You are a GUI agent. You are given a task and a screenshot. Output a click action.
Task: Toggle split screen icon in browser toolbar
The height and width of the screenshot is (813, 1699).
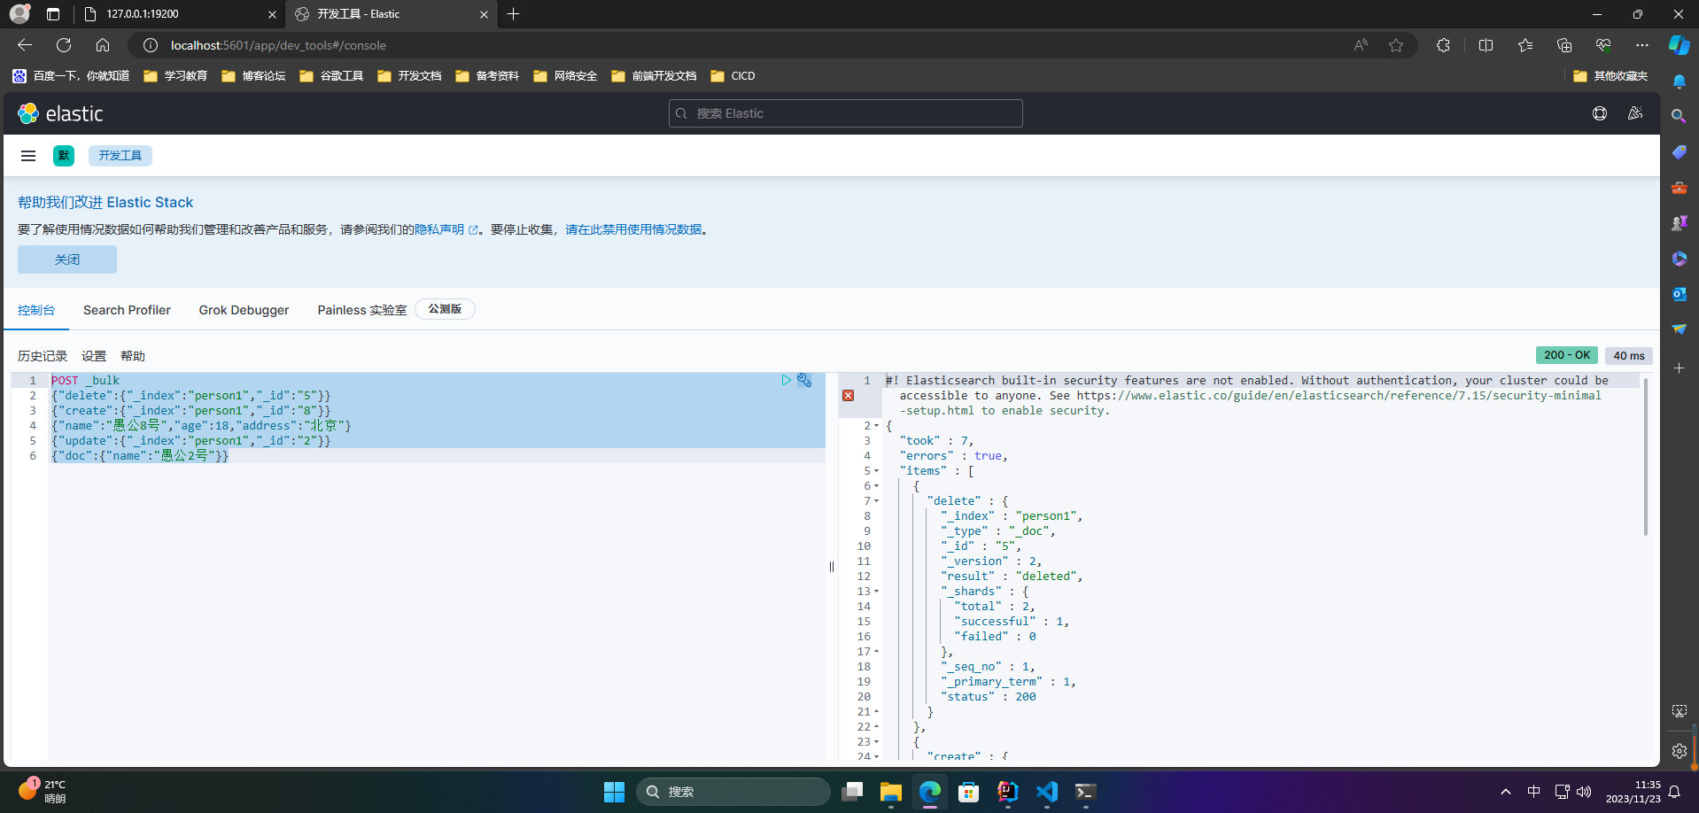1486,45
